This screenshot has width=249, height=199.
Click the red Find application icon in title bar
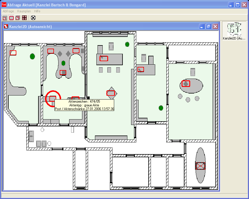(4, 5)
